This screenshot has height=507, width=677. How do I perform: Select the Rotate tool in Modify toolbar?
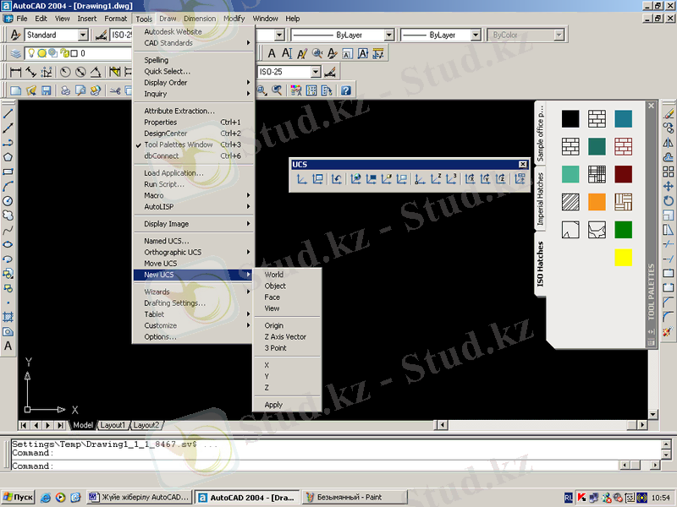point(669,200)
